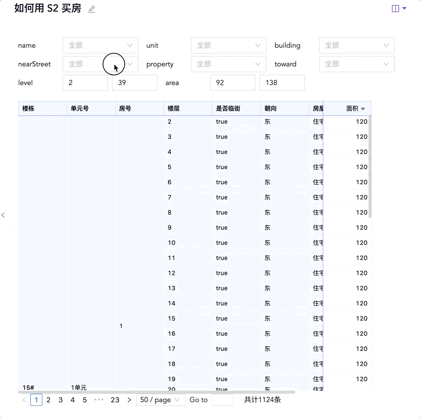The image size is (421, 418).
Task: Open the unit filter dropdown
Action: click(x=229, y=45)
